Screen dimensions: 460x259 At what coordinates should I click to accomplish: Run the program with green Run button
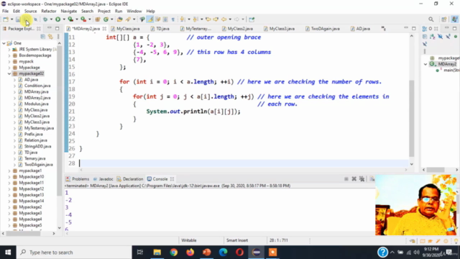(57, 19)
